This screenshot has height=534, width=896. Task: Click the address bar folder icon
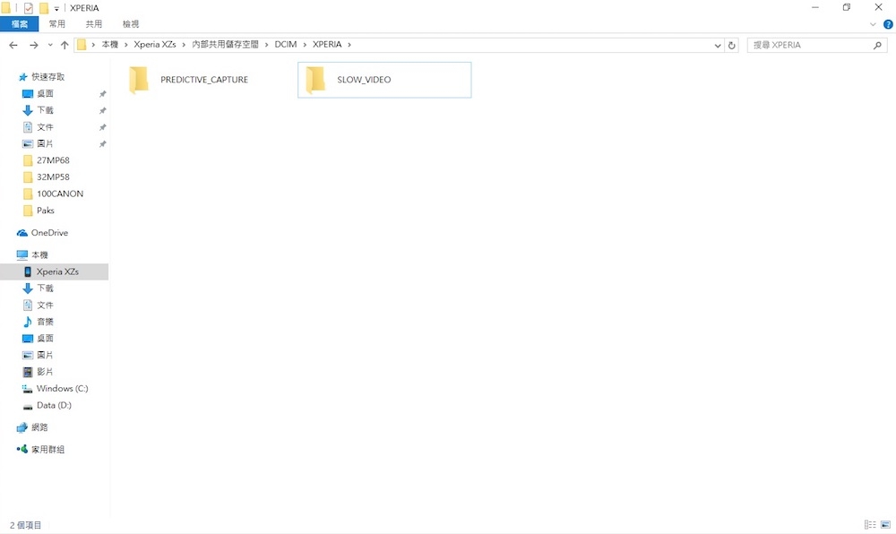coord(82,45)
